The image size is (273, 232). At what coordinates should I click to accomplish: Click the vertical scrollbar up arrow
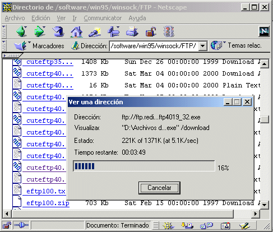(x=265, y=64)
